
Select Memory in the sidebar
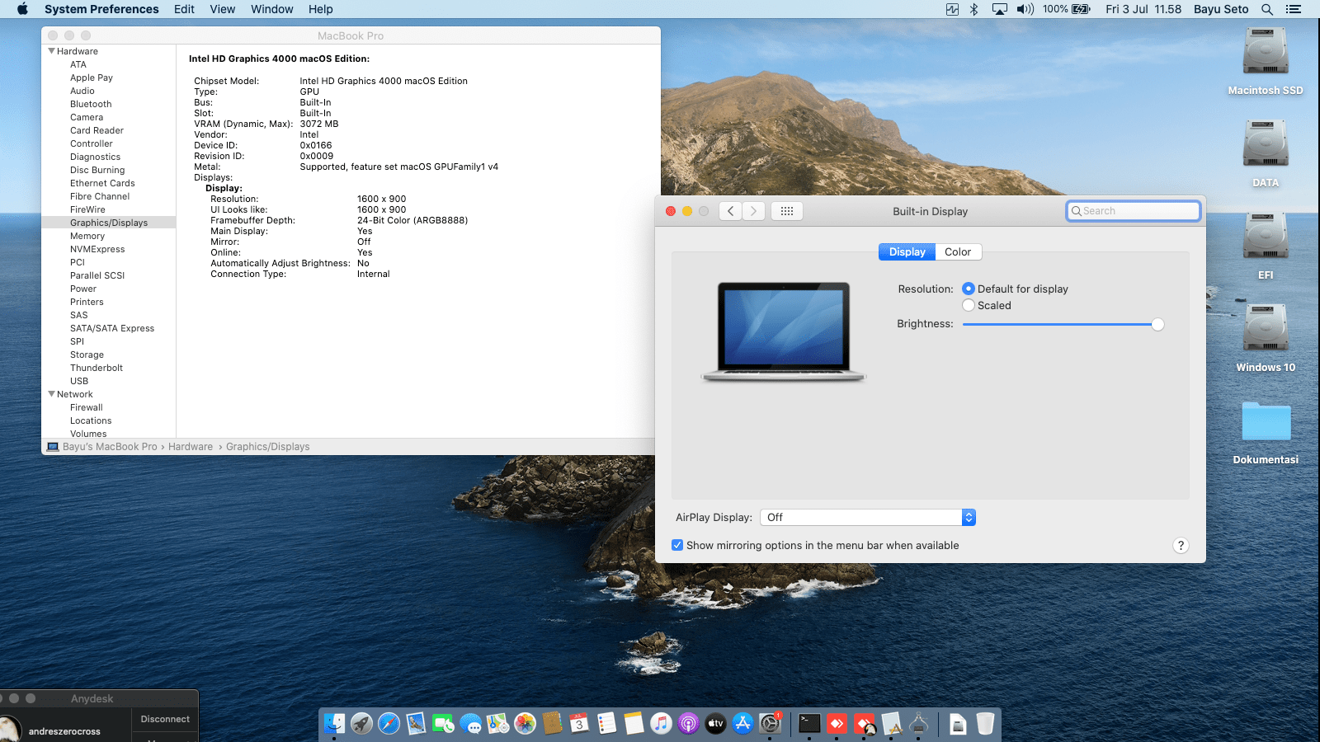[x=87, y=236]
